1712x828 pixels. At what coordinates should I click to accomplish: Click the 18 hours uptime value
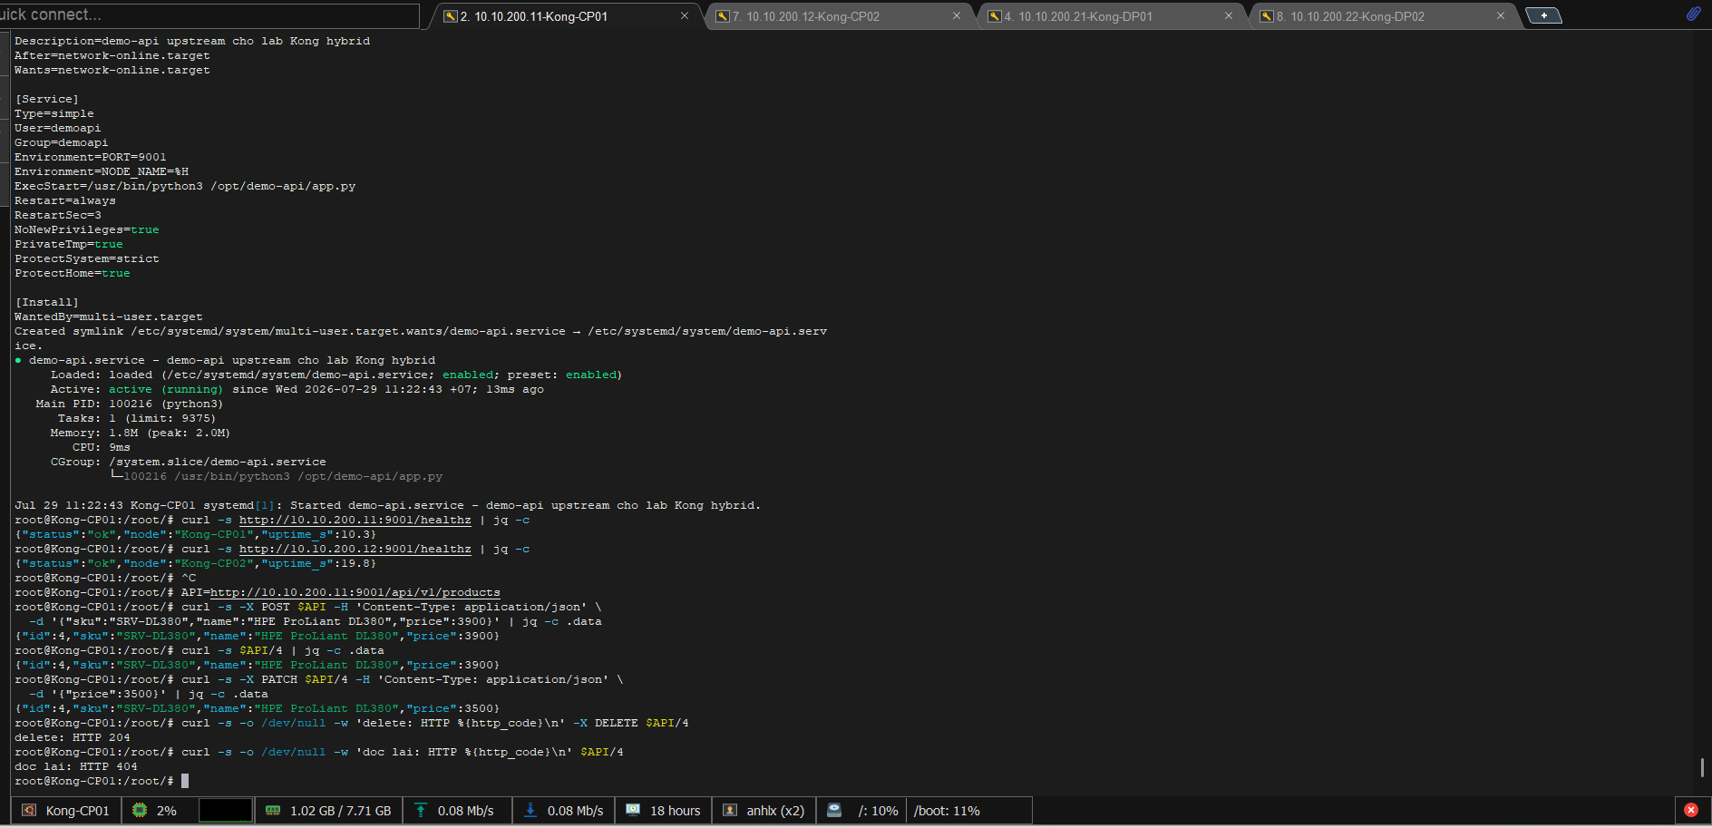pyautogui.click(x=676, y=811)
